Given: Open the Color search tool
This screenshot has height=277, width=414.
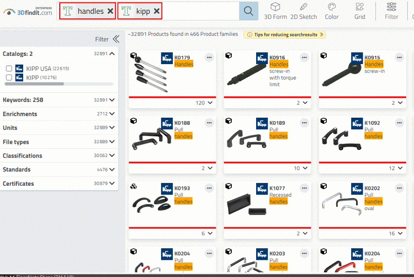Looking at the screenshot, I should pyautogui.click(x=331, y=11).
